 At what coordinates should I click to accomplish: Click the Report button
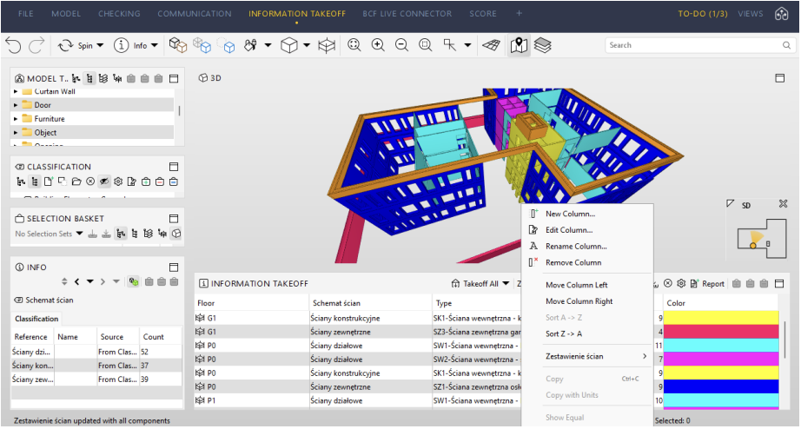[707, 283]
